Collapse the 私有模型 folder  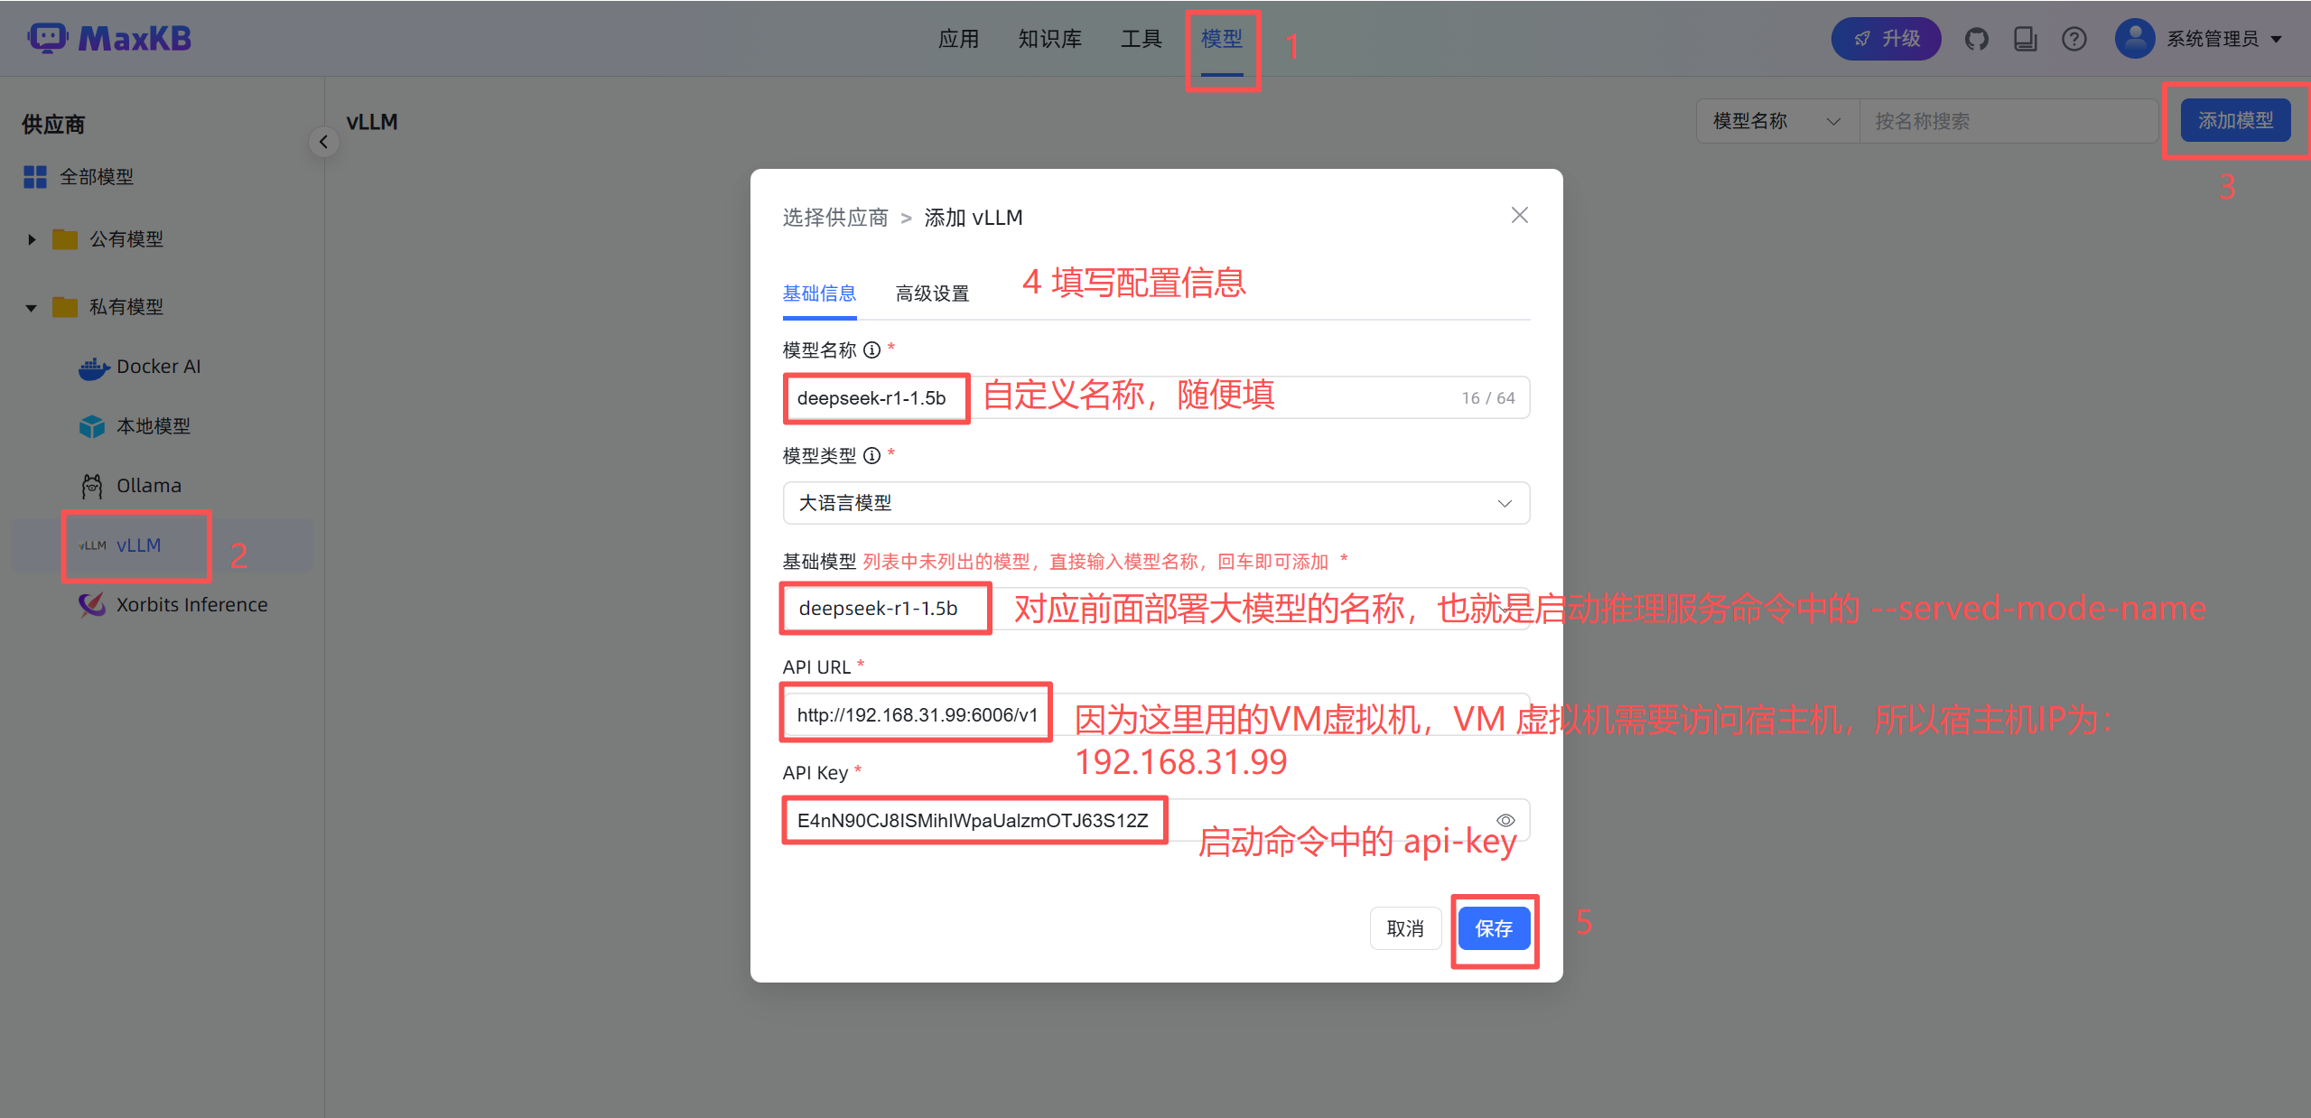[x=32, y=308]
